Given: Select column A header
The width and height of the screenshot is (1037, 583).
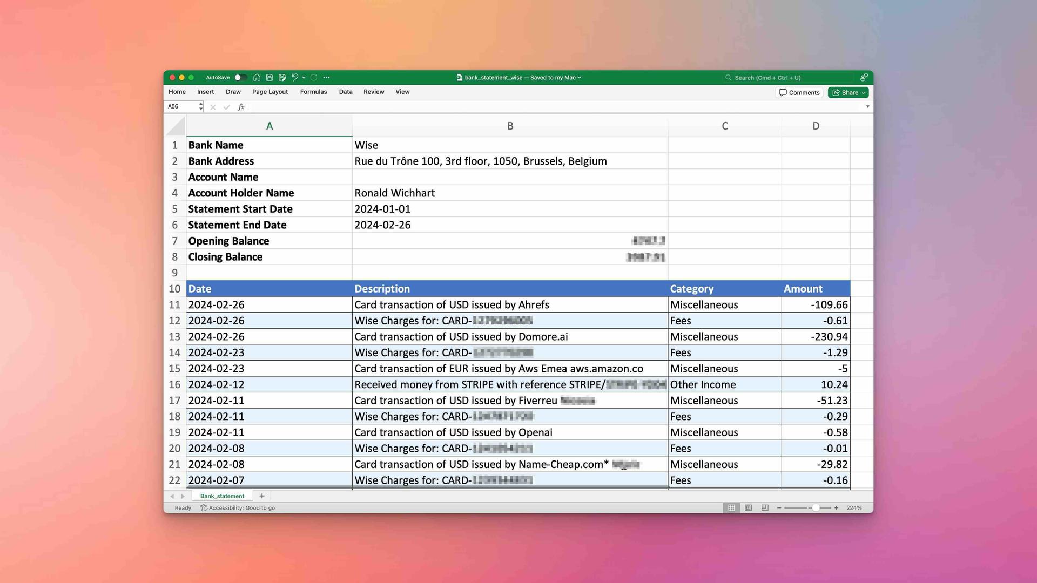Looking at the screenshot, I should point(270,126).
